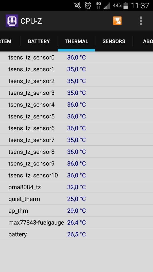Tap the 11:37 clock in status bar
This screenshot has height=272, width=153.
(140, 6)
